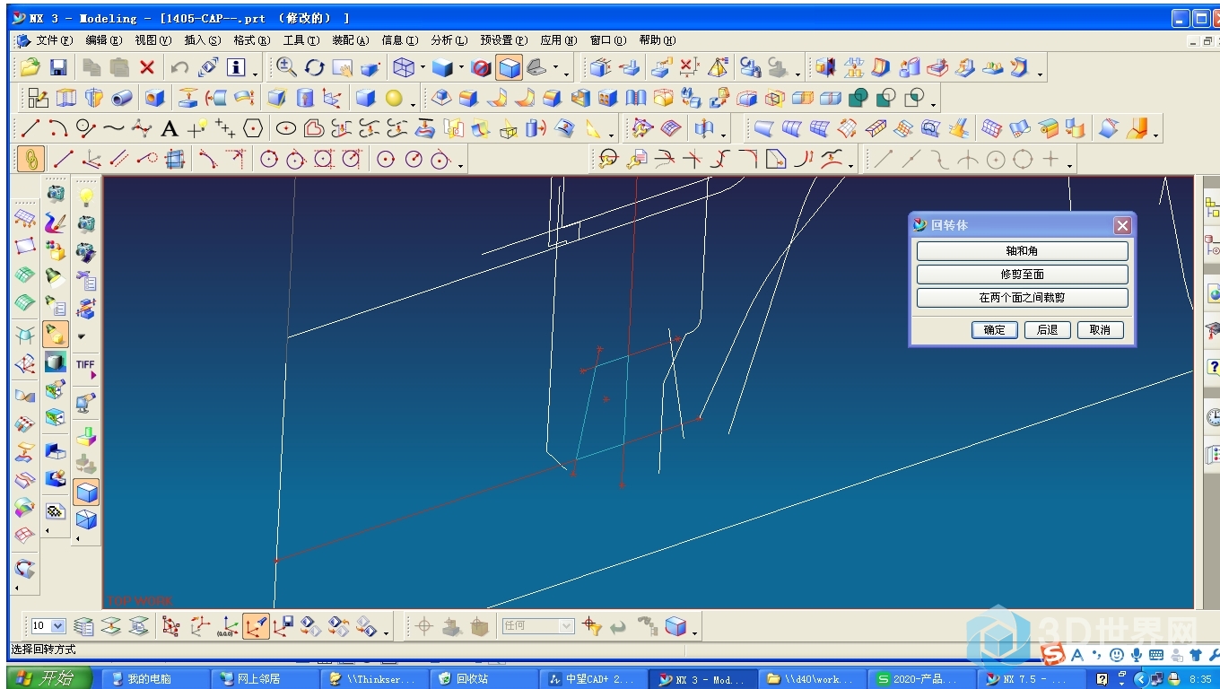Expand the black down arrow in side toolbar

82,337
